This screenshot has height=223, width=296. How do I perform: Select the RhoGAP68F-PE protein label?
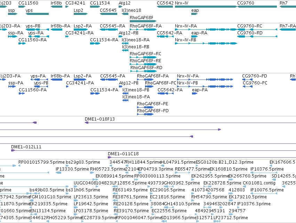(x=153, y=104)
